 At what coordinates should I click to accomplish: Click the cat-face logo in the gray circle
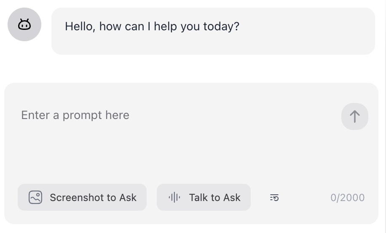coord(24,25)
